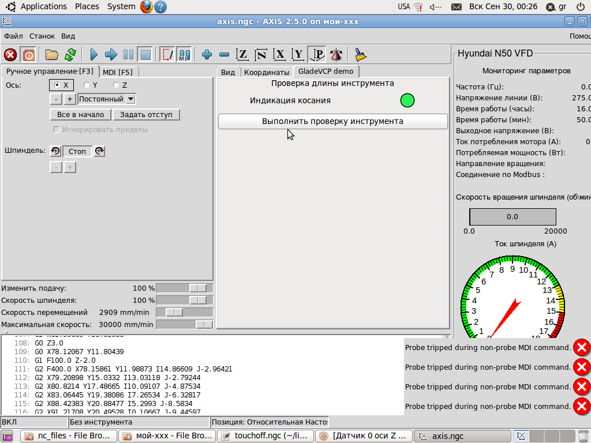This screenshot has width=591, height=443.
Task: Select the Y axis radio button
Action: tap(87, 85)
